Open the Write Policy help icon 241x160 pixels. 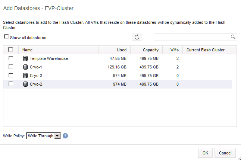[x=65, y=136]
